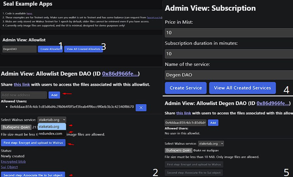This screenshot has height=177, width=293.
Task: Open the Sui Object link
Action: click(x=9, y=167)
